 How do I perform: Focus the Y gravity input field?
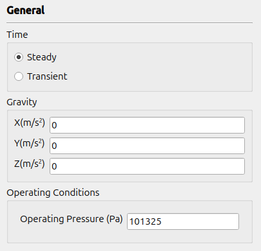click(147, 146)
